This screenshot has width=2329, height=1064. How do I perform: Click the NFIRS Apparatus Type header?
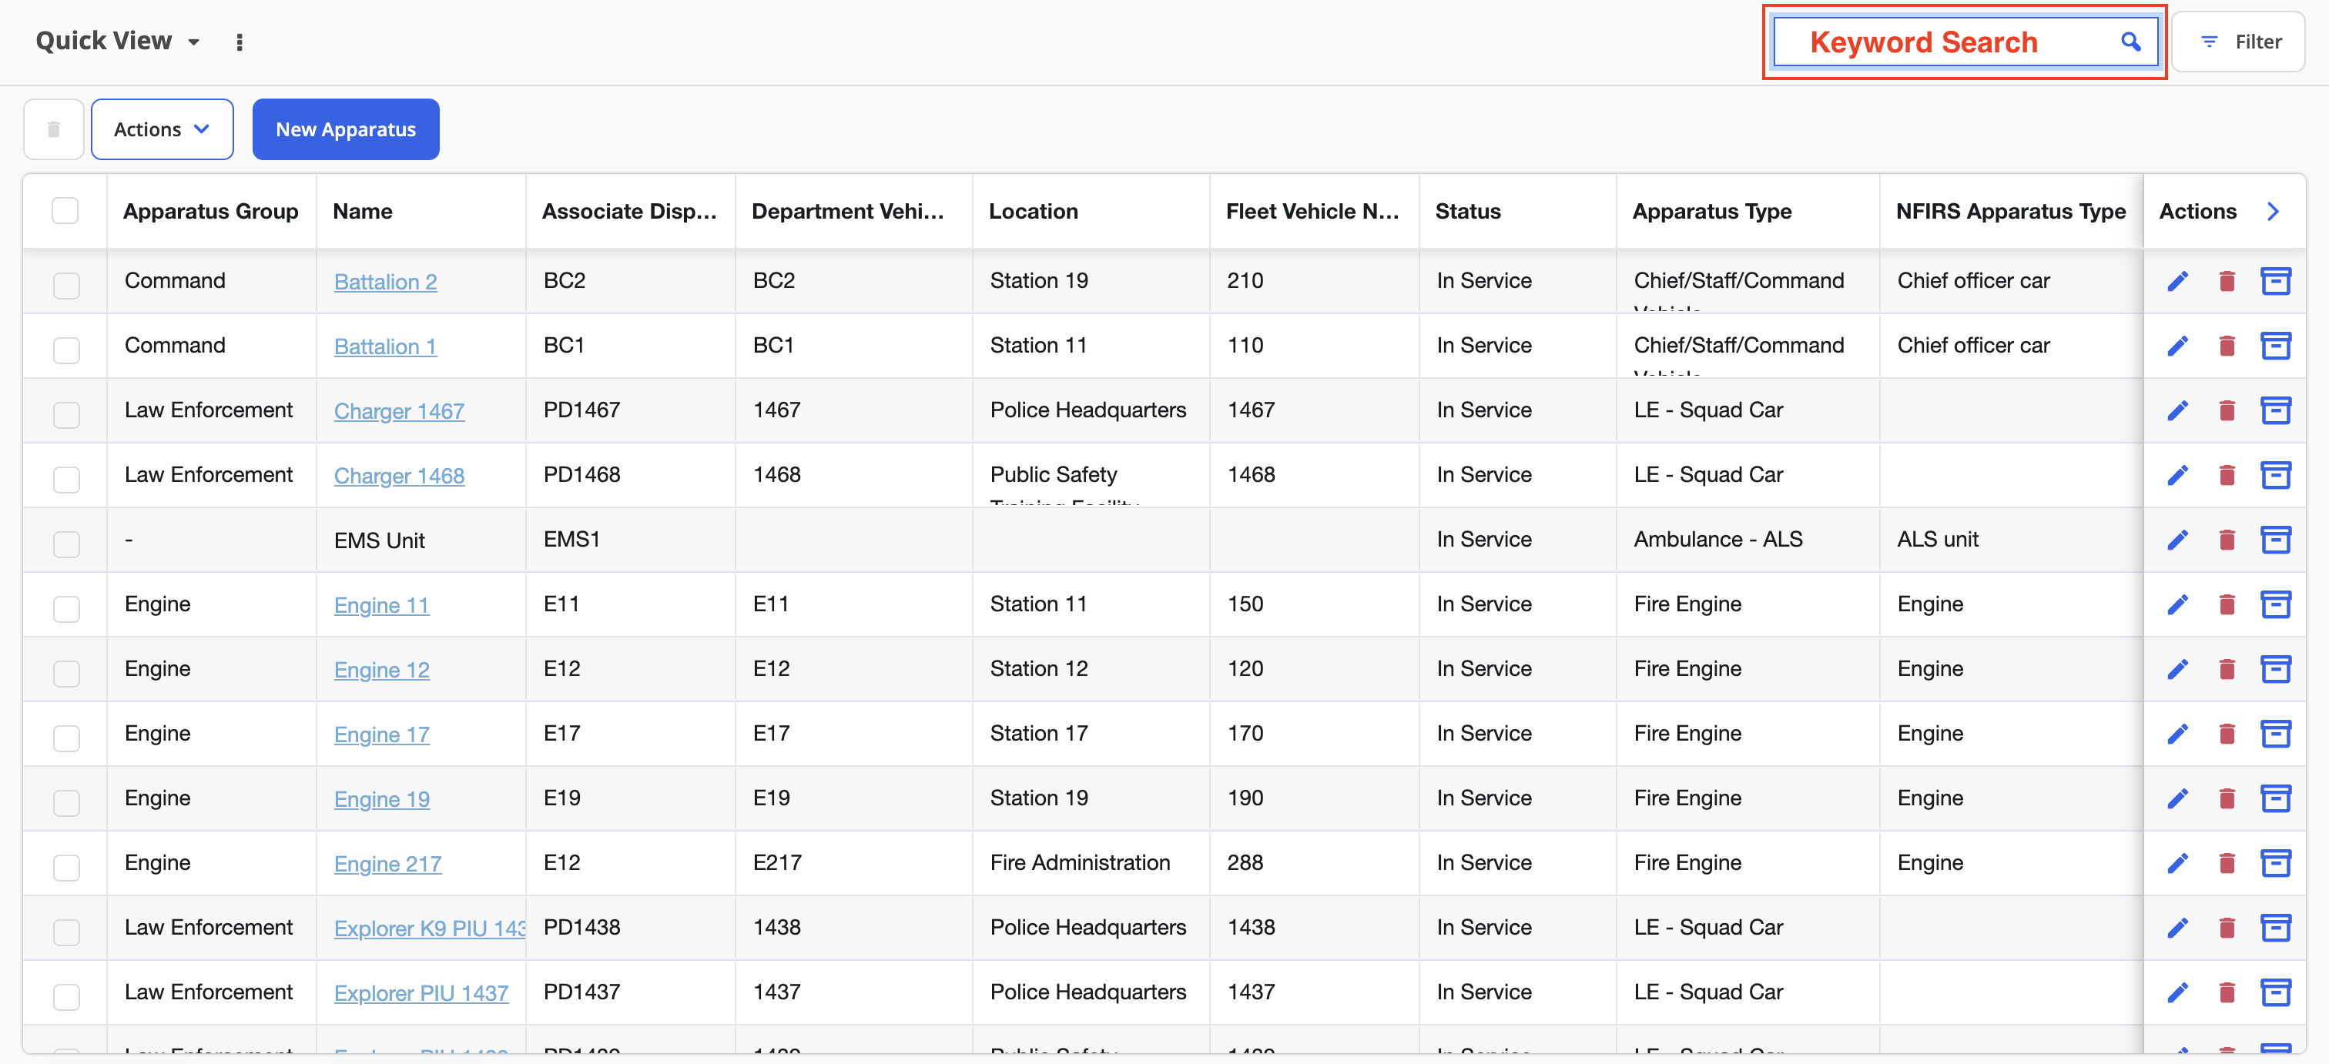[2011, 212]
